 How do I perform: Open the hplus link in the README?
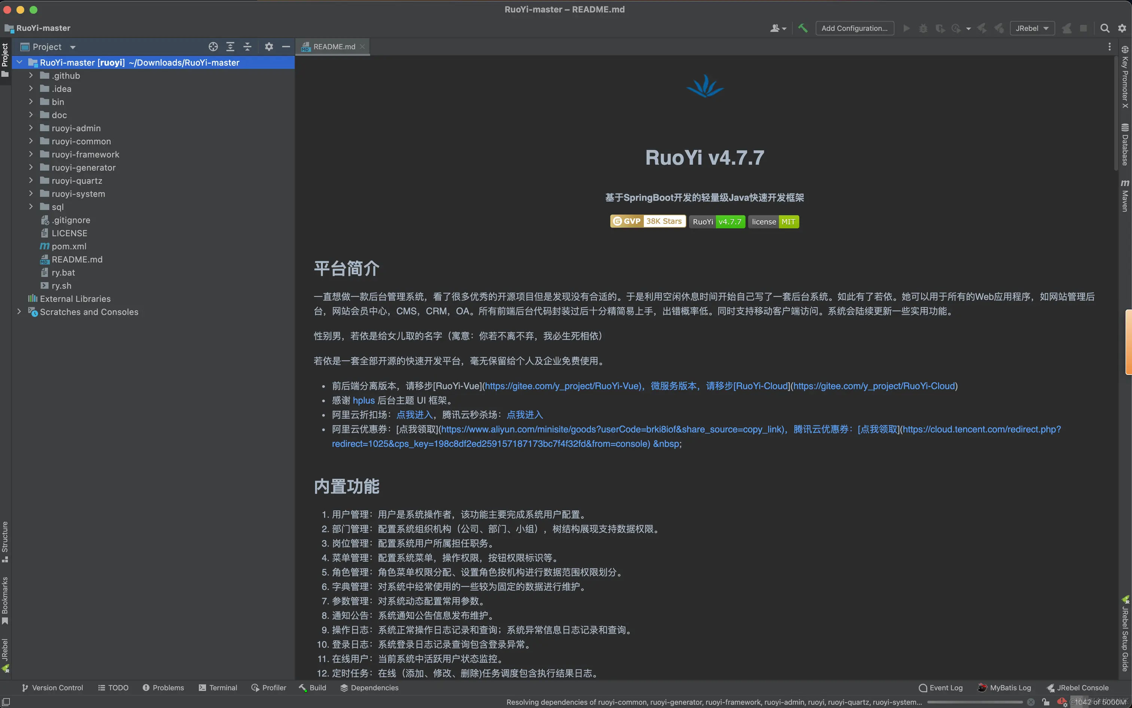coord(364,400)
